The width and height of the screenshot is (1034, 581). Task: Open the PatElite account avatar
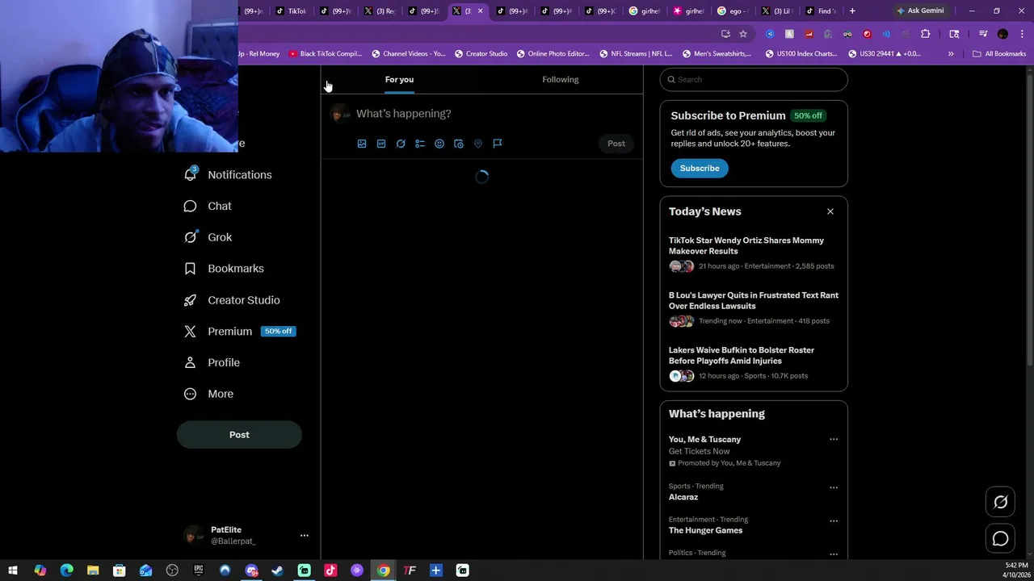pos(192,536)
